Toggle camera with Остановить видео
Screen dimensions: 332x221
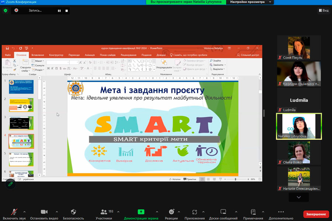point(44,212)
